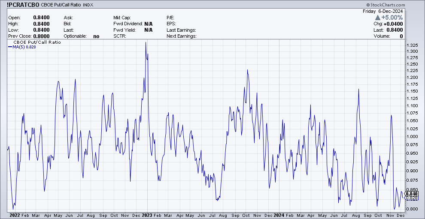
Task: Click the October 2023 peak near 1.225
Action: click(x=247, y=70)
